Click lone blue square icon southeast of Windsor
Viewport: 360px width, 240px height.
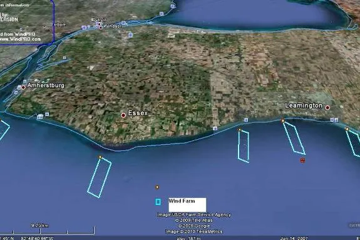point(130,34)
